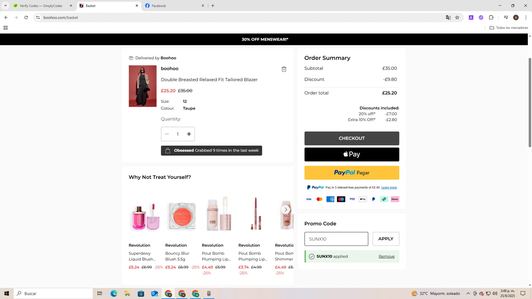This screenshot has height=299, width=532.
Task: Open the Chrome three-dot menu
Action: tap(526, 17)
